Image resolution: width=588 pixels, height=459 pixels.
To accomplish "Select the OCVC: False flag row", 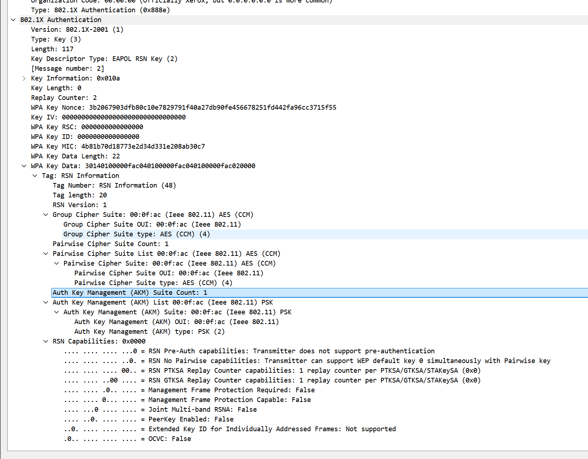I will tap(127, 439).
